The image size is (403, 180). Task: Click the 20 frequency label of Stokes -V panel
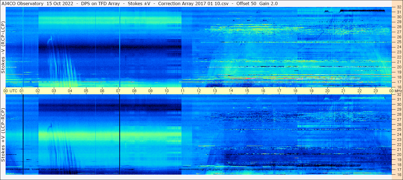tap(399, 67)
